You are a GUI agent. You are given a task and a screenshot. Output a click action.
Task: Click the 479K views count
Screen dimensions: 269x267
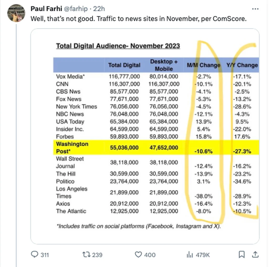click(203, 255)
